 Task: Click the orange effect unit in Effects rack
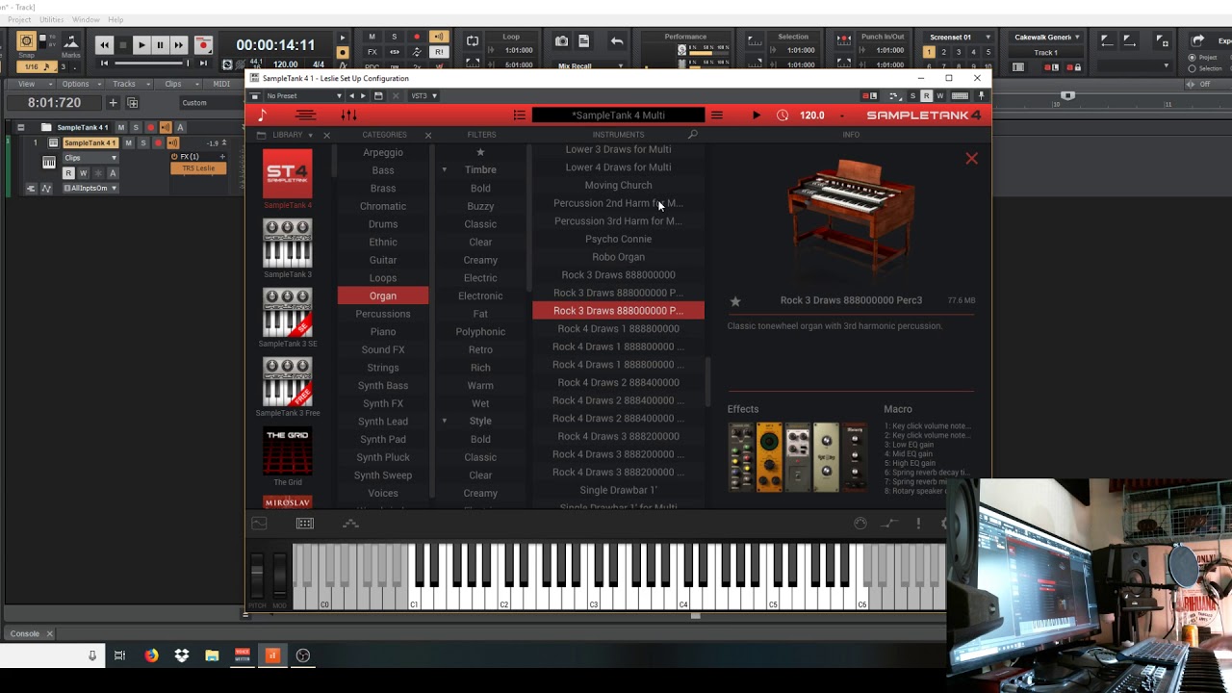769,457
